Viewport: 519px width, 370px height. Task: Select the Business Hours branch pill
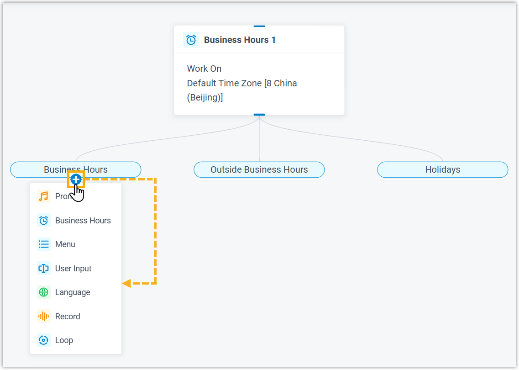pyautogui.click(x=105, y=169)
